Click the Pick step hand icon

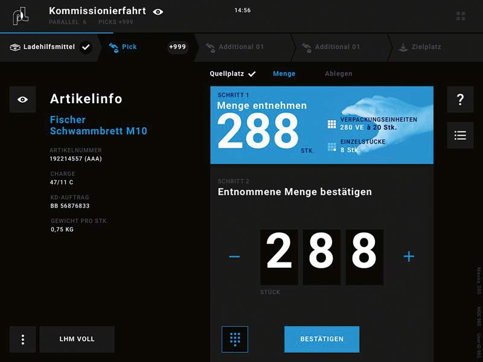tap(114, 48)
